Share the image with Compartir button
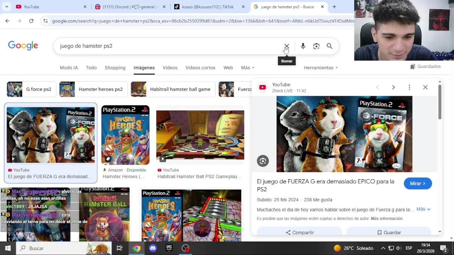The width and height of the screenshot is (454, 255). (300, 232)
